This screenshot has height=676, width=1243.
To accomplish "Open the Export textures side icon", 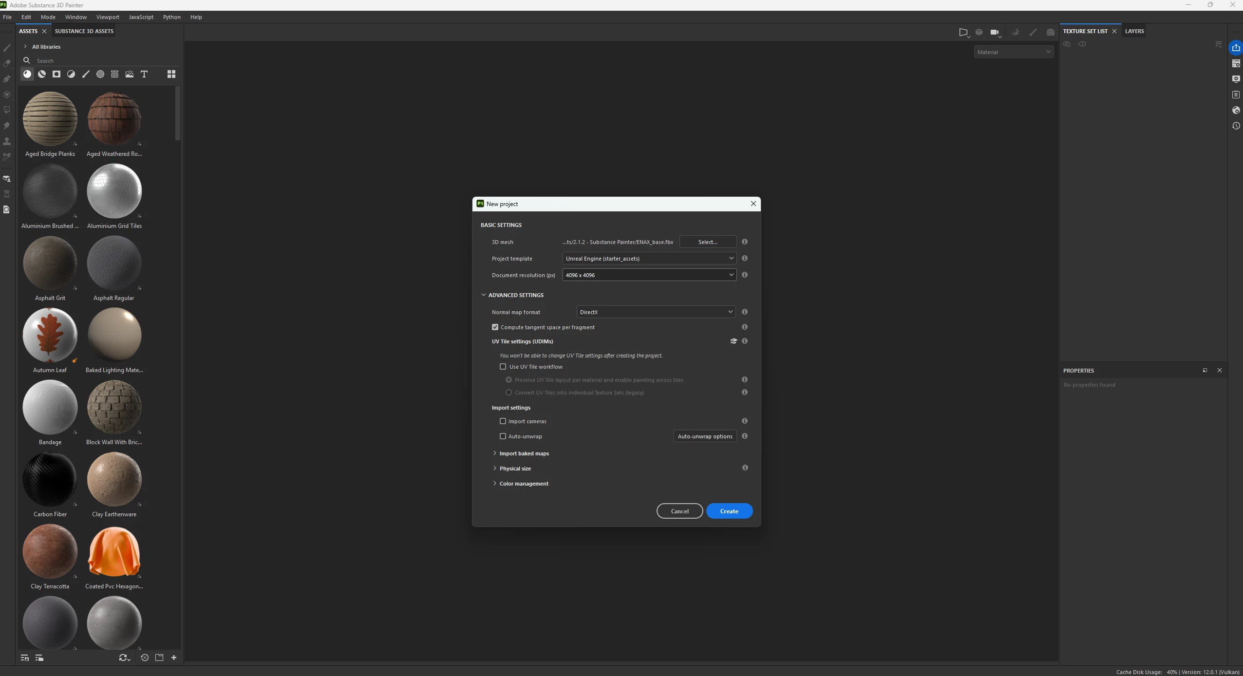I will click(x=1236, y=48).
